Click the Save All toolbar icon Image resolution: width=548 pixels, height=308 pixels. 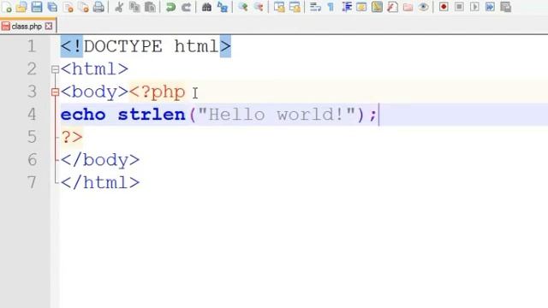pos(52,7)
